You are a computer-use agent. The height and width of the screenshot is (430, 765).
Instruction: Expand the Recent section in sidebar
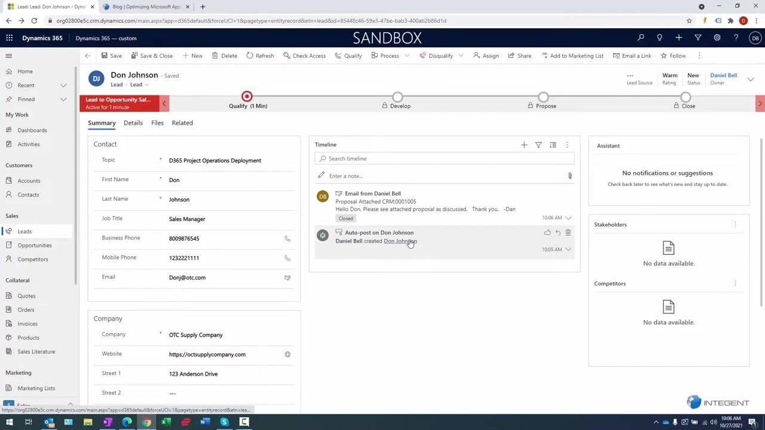(63, 85)
